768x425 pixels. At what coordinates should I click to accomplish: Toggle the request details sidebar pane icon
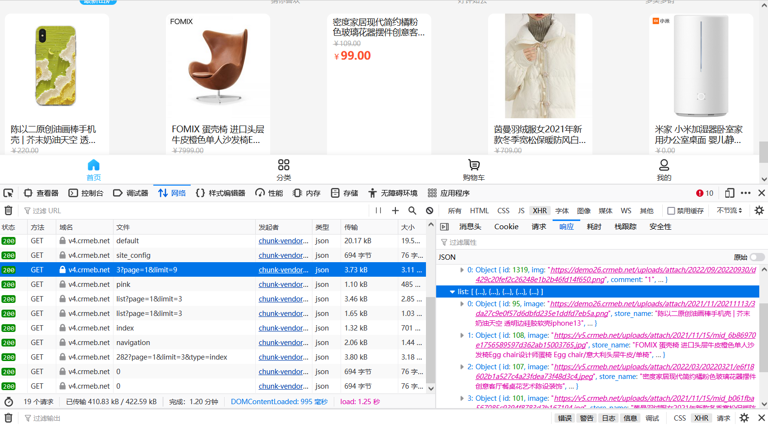pos(444,227)
